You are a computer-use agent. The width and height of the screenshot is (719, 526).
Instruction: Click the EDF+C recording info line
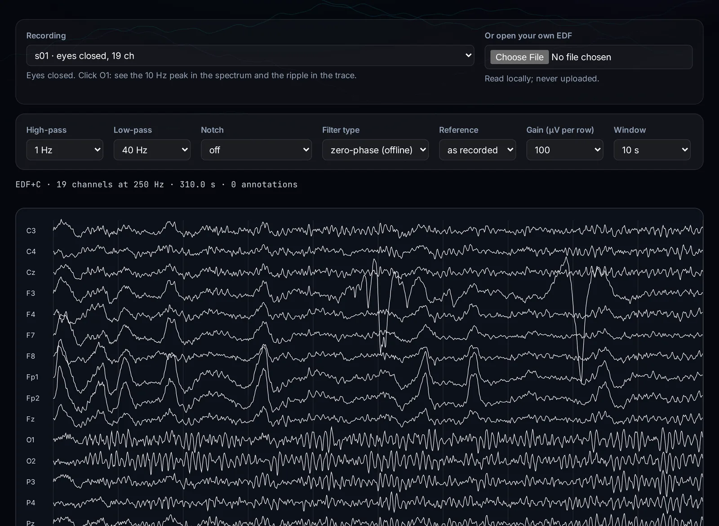[x=156, y=185]
